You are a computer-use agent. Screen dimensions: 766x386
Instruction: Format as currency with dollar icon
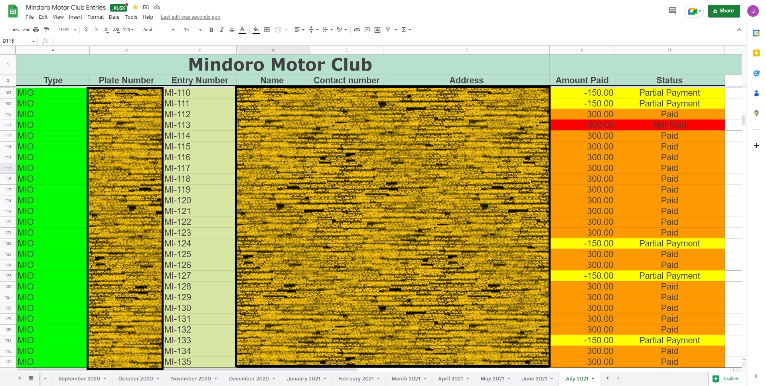[x=86, y=30]
